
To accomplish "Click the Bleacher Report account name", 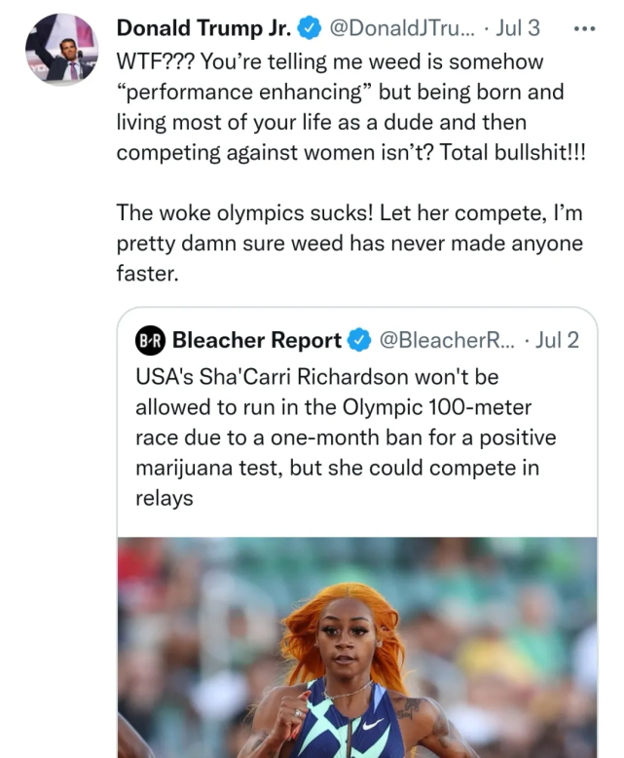I will 257,340.
